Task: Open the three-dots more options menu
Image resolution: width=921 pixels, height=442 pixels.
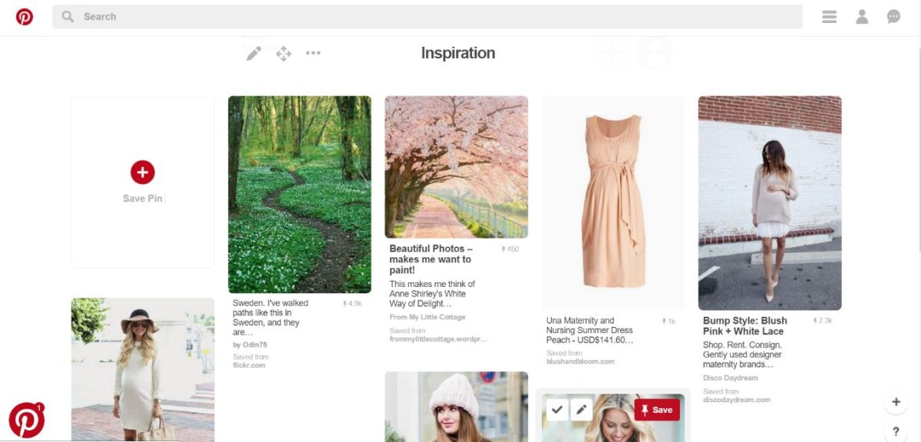Action: (x=313, y=53)
